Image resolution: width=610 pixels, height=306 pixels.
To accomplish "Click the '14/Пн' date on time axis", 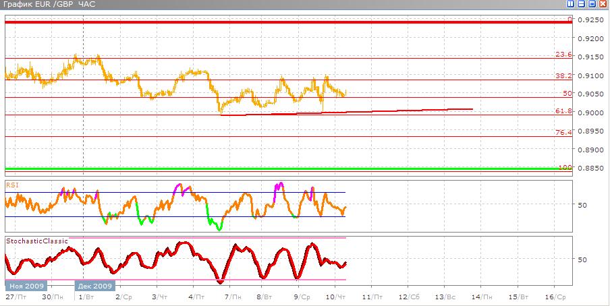I will 480,297.
